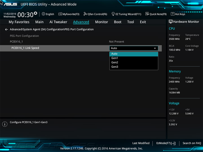
Task: Collapse the PCIEX16_1 Link Speed dropdown arrow
Action: click(155, 48)
